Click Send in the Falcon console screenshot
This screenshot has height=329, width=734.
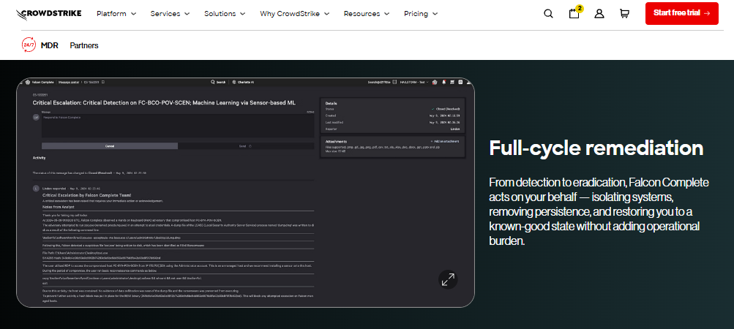click(x=246, y=146)
